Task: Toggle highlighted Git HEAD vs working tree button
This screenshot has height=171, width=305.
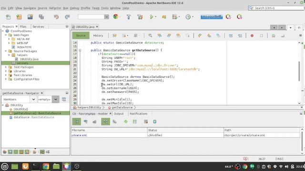Action: [105, 122]
